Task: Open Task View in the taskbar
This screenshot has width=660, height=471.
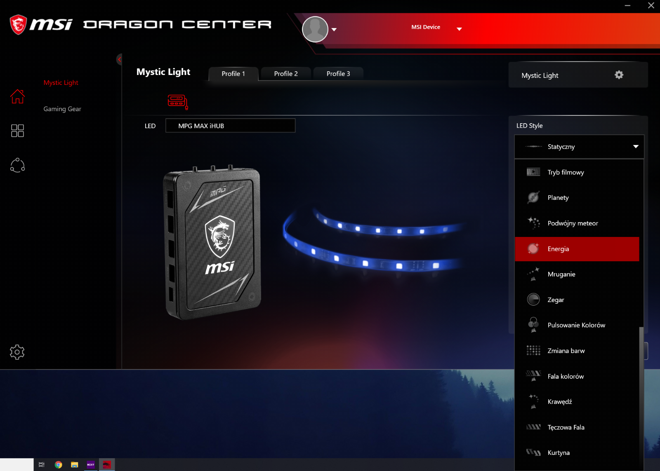Action: pos(41,465)
